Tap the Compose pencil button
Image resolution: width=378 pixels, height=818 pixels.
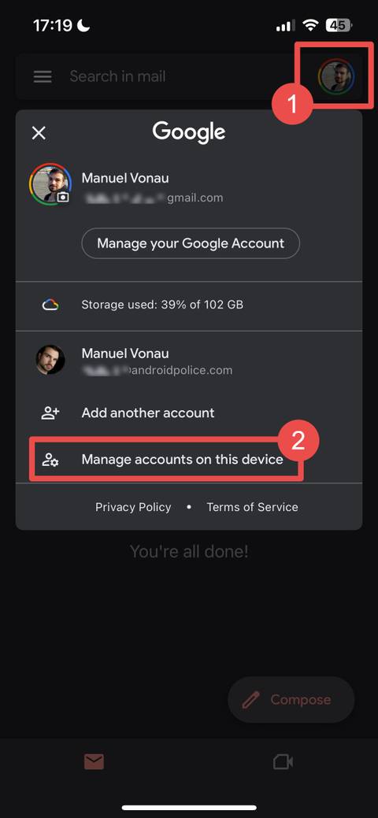click(x=291, y=700)
